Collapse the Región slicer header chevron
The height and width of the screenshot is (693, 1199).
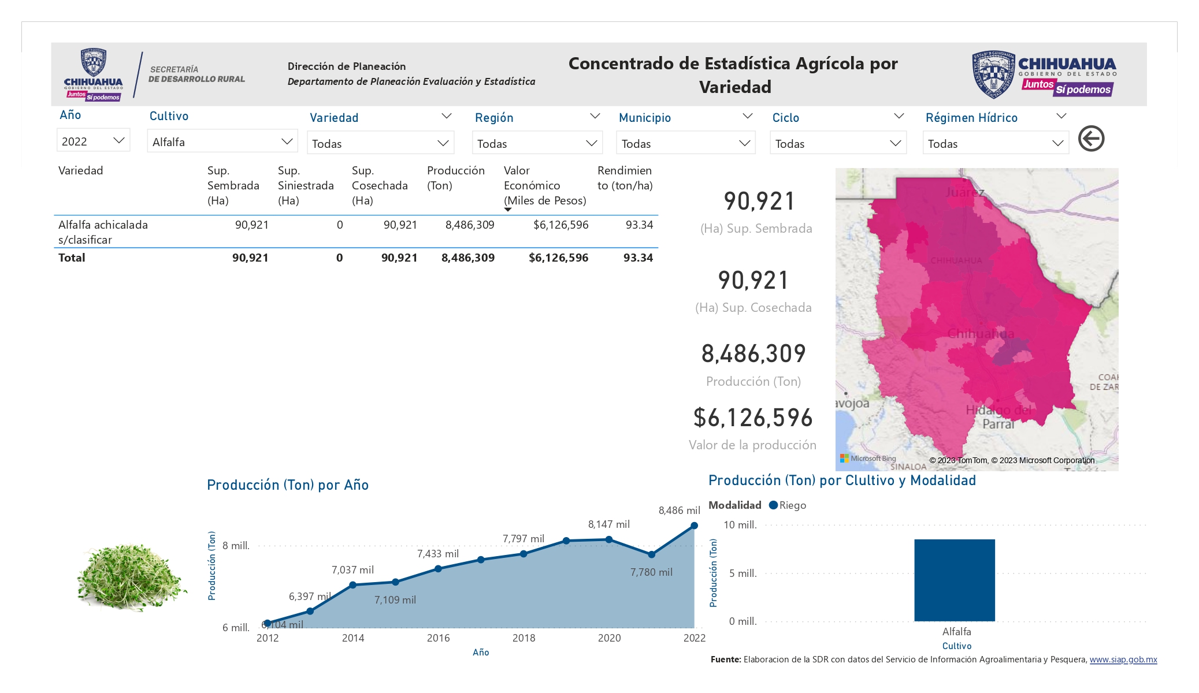[595, 116]
